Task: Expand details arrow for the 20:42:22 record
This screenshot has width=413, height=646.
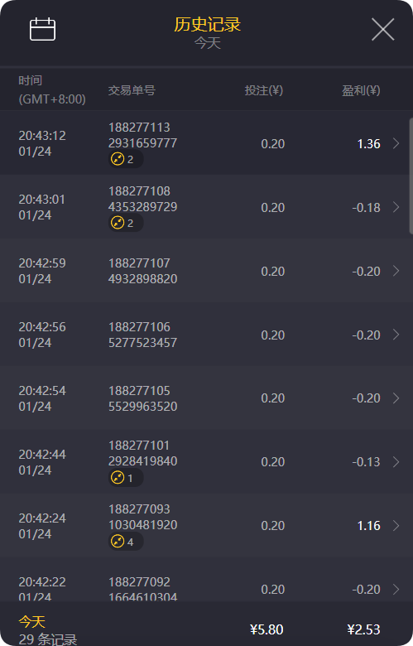Action: pos(396,589)
